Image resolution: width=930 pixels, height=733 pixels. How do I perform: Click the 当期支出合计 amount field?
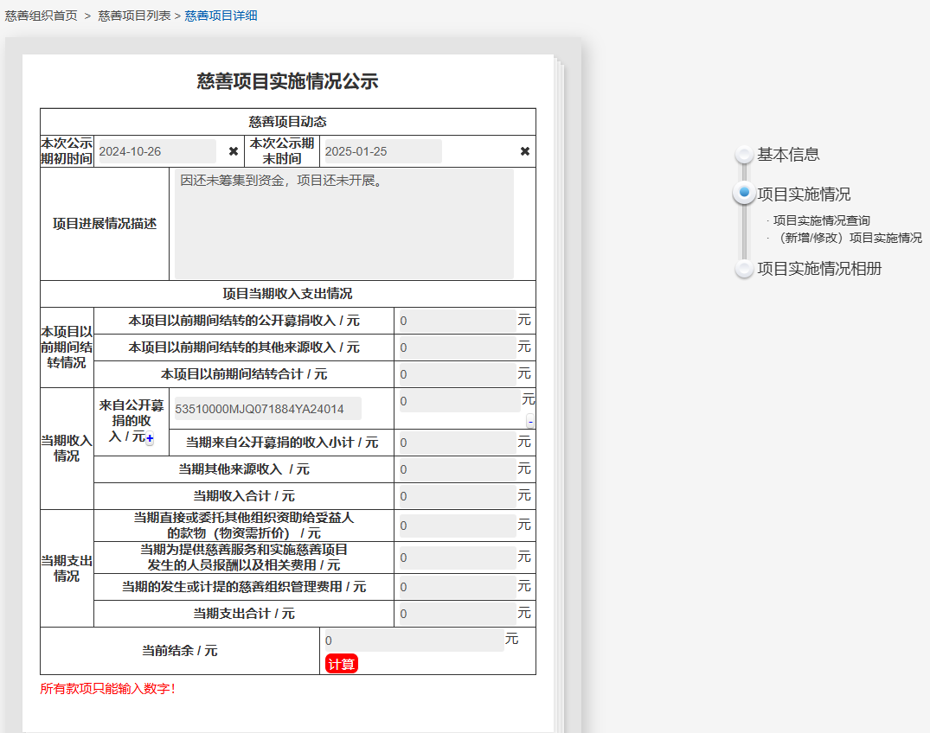(457, 614)
